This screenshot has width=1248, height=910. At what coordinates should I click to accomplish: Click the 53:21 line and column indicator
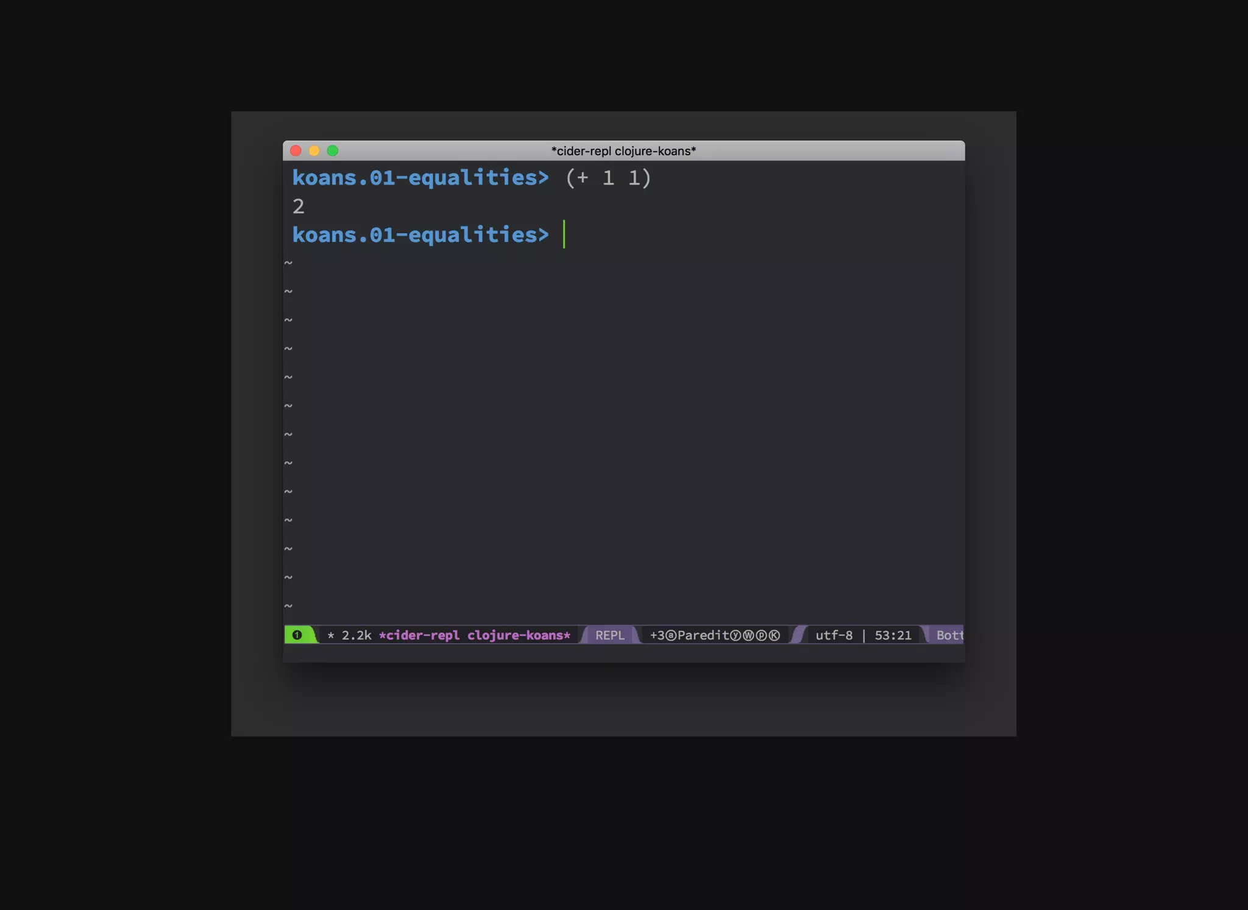[x=893, y=635]
